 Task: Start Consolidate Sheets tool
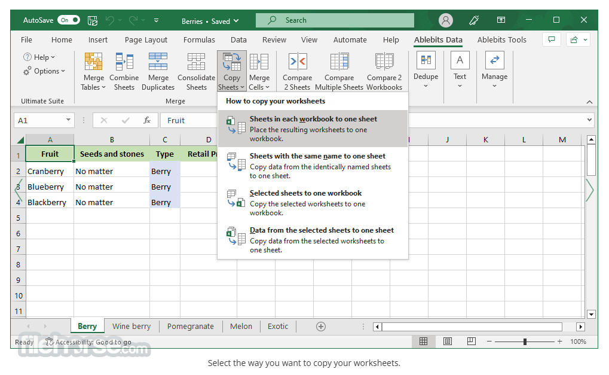coord(196,72)
